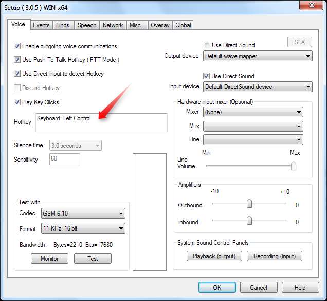Open Playback (output) sound control panel
The height and width of the screenshot is (301, 327).
[214, 256]
